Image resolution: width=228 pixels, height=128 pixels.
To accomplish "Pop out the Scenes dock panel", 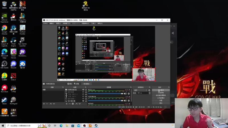I will point(63,87).
